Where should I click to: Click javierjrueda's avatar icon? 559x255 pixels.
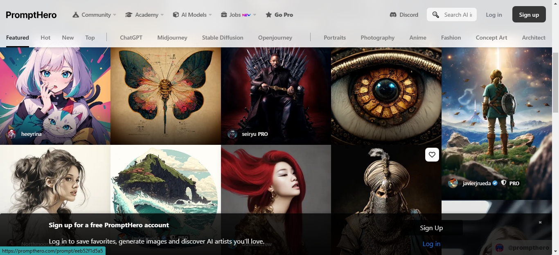(x=453, y=183)
